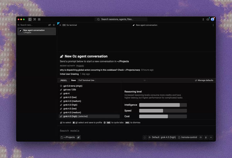Viewport: 232px width, 158px height.
Task: Choose grok 4.5 (medium) model
Action: pyautogui.click(x=89, y=113)
